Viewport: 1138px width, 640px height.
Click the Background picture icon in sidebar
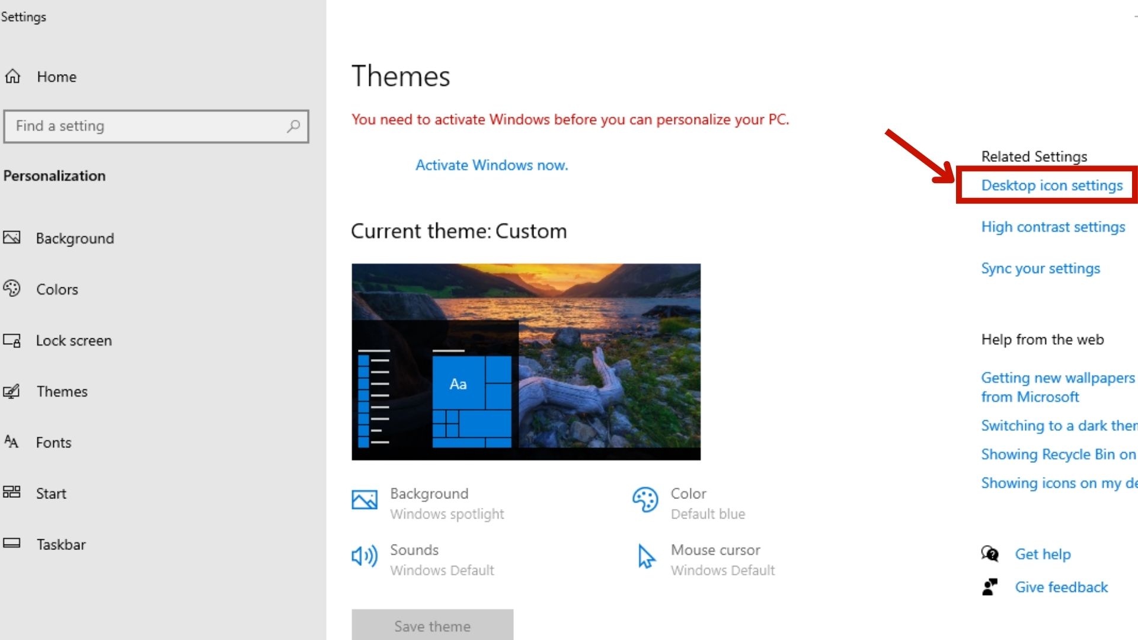[x=12, y=238]
